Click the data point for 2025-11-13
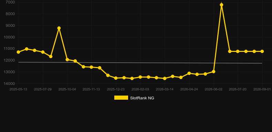This screenshot has width=272, height=132. [92, 67]
